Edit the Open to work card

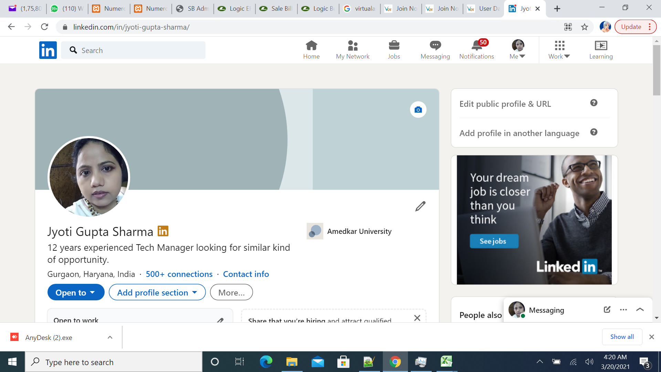(x=220, y=320)
